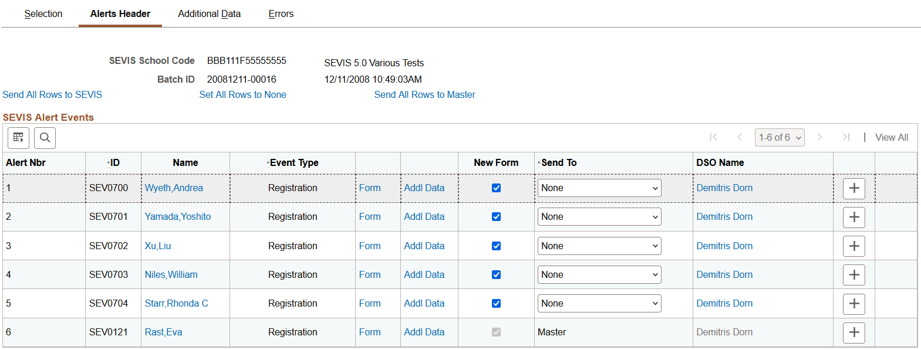Open Demitris Dorn link for Xu,Liu row
Viewport: 921px width, 350px height.
pos(724,246)
